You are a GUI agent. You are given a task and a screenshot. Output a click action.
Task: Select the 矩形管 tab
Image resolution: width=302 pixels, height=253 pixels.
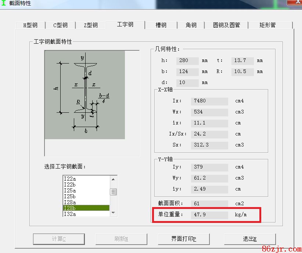click(267, 25)
